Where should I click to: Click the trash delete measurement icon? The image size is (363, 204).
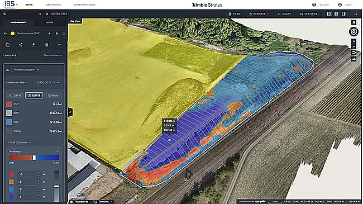pos(46,45)
